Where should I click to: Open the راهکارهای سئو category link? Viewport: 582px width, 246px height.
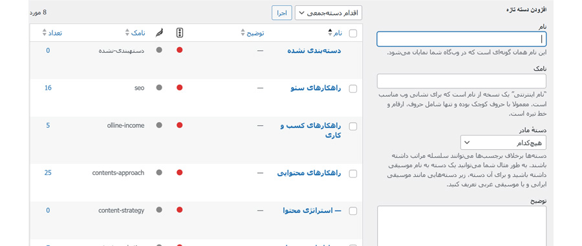[316, 88]
